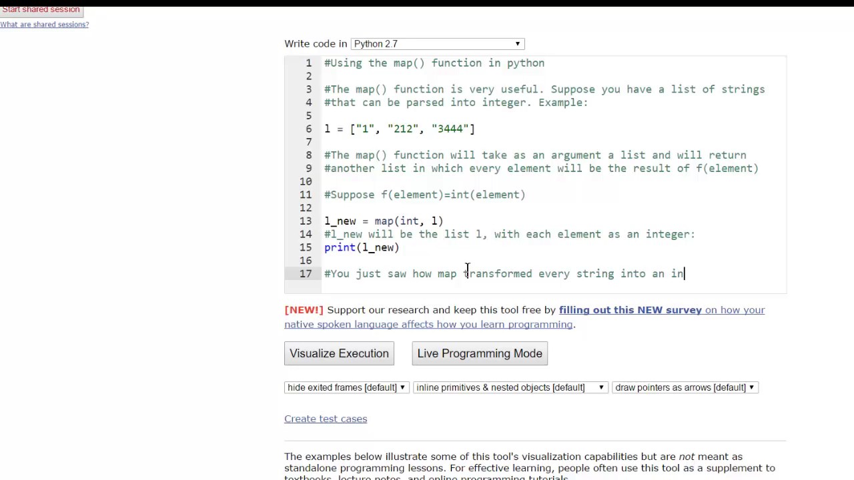The image size is (854, 480).
Task: Click line number 13 in the gutter
Action: pyautogui.click(x=306, y=221)
